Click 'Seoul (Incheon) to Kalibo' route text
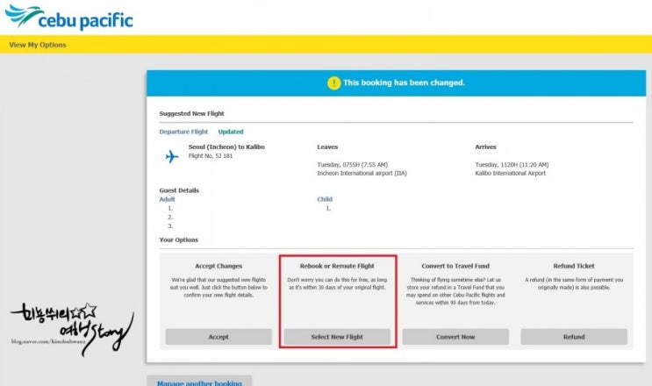652x386 pixels. click(226, 147)
